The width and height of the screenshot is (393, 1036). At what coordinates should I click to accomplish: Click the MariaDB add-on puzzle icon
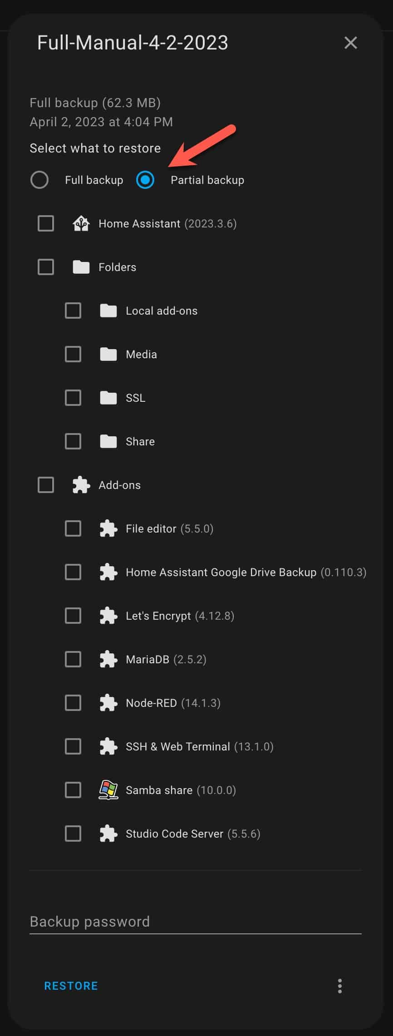tap(108, 659)
